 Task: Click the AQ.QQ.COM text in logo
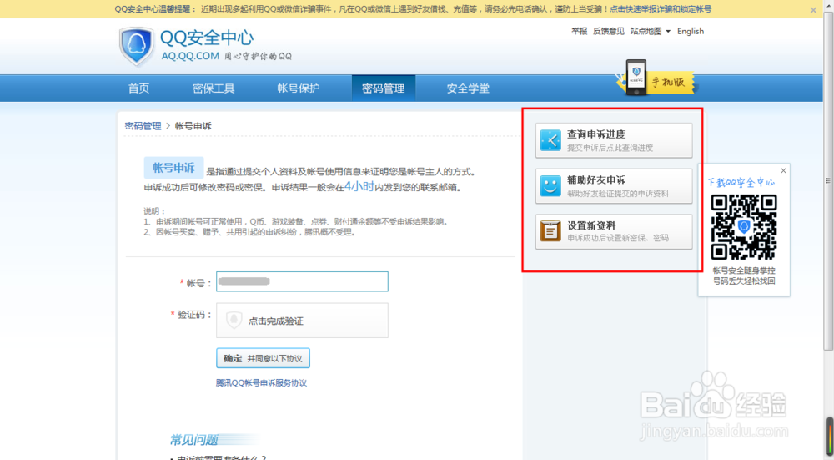click(190, 56)
